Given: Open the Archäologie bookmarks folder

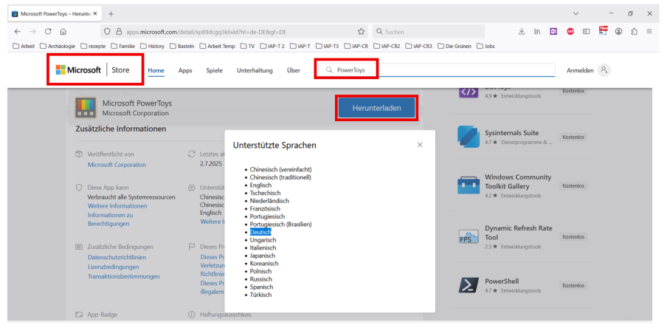Looking at the screenshot, I should (x=58, y=47).
